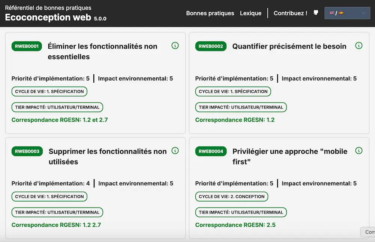Show info for Supprimer les fonctionnalités non utilisées

coord(175,151)
